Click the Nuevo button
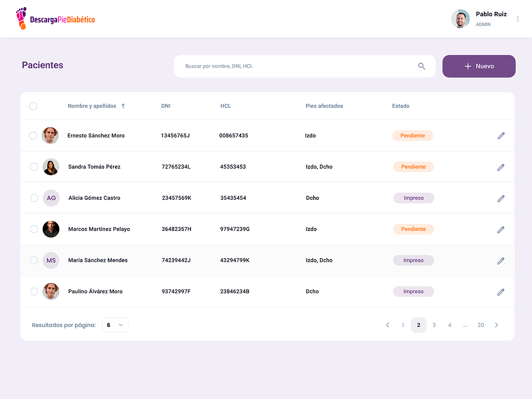This screenshot has height=399, width=532. pyautogui.click(x=479, y=66)
